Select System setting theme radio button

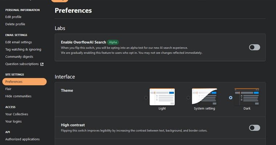click(188, 98)
